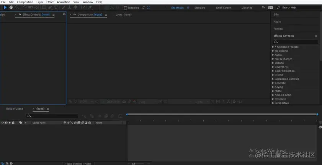Screen dimensions: 322x165
Task: Click Toggle Switches / Modes
Action: 78,163
